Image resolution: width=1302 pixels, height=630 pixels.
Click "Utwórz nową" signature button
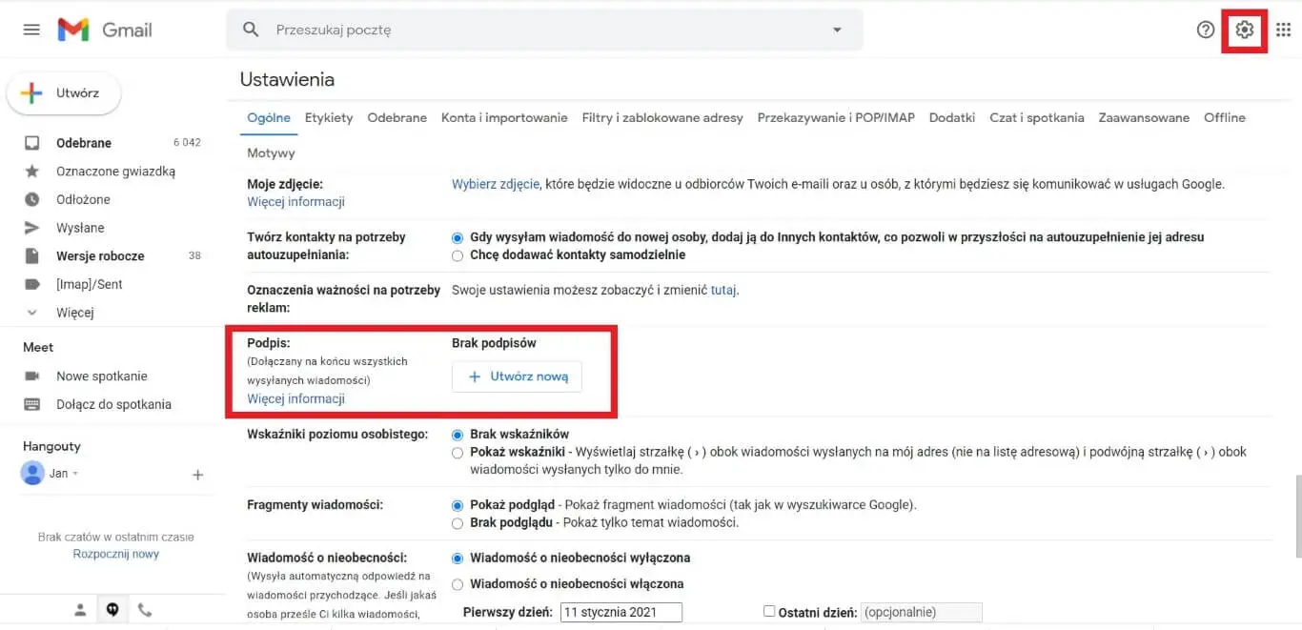[x=517, y=376]
